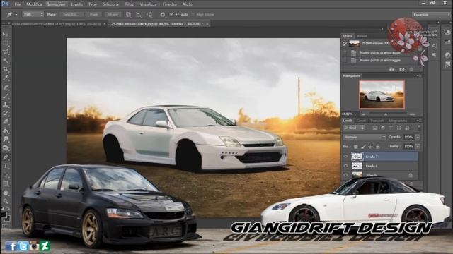Screen dimensions: 453x254
Task: Open the Layers panel flyout menu
Action: click(418, 121)
